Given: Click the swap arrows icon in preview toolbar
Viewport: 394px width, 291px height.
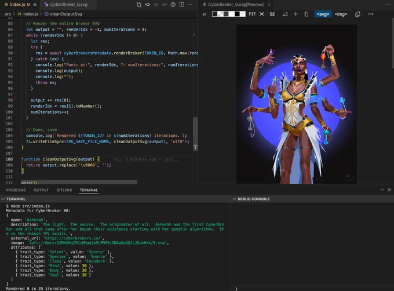Looking at the screenshot, I should coord(285,14).
